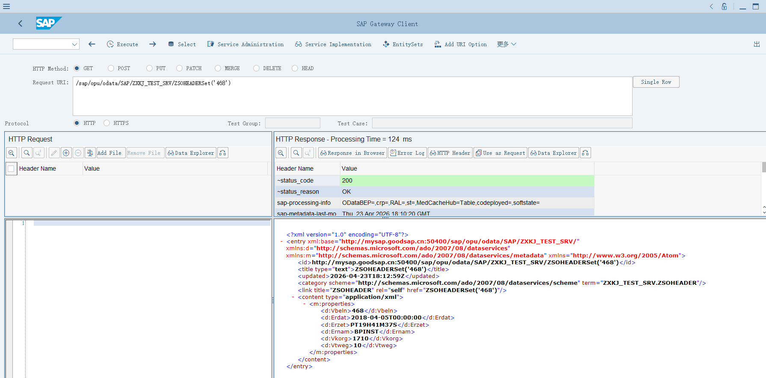Viewport: 766px width, 378px height.
Task: Select the GET HTTP method
Action: point(77,68)
